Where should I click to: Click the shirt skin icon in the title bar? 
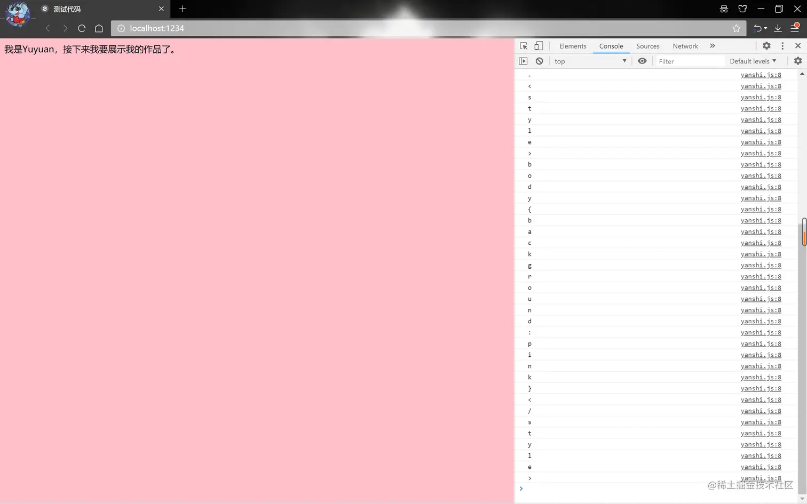tap(742, 9)
